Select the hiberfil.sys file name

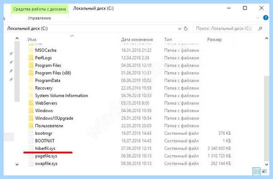tap(45, 148)
